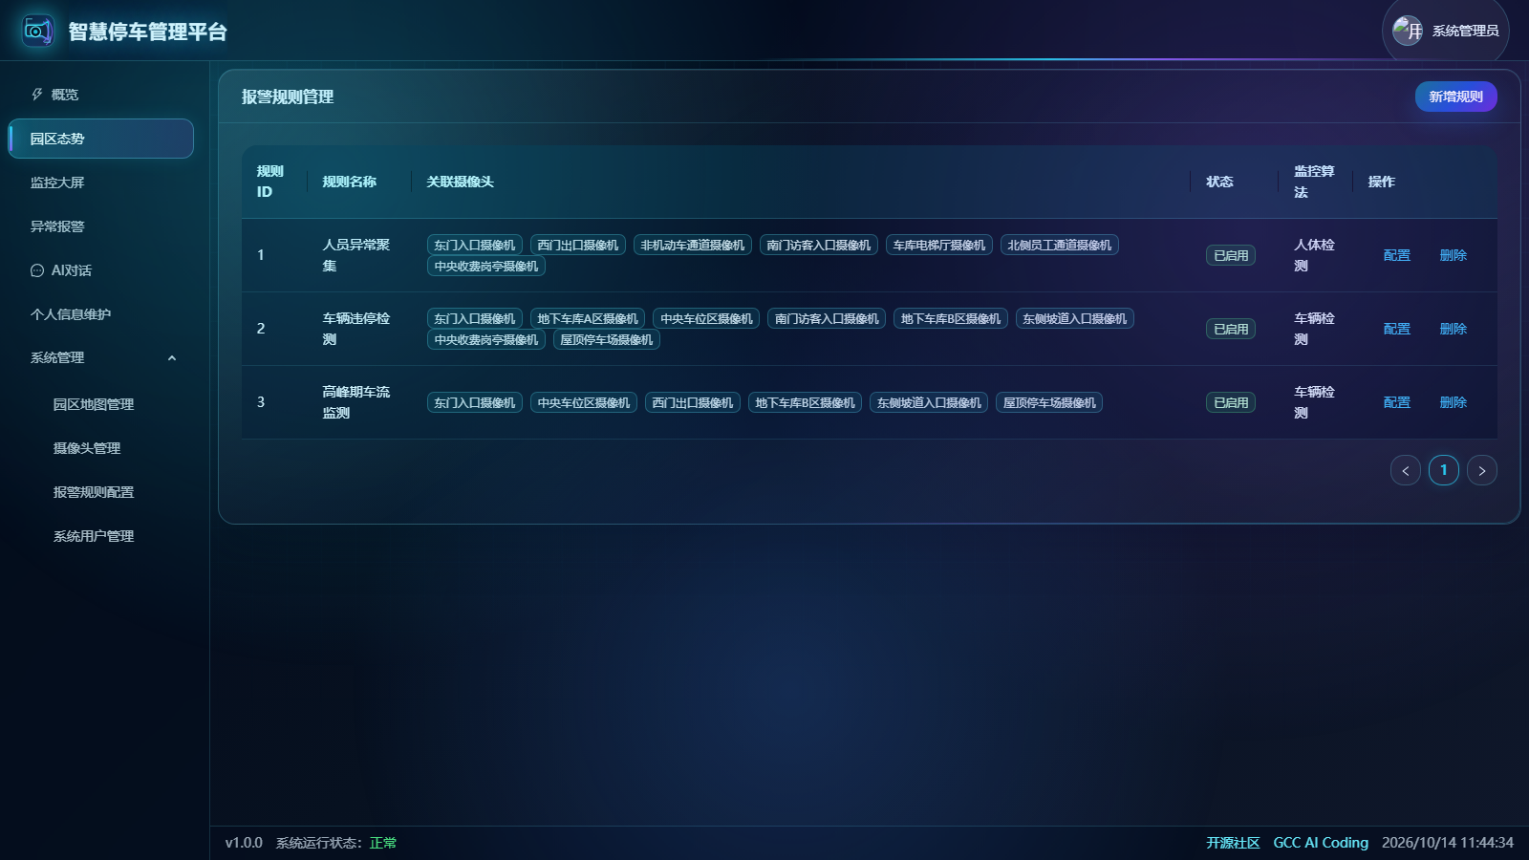Click 东门入口摄像机 tag in rule 2
The width and height of the screenshot is (1529, 860).
click(475, 318)
